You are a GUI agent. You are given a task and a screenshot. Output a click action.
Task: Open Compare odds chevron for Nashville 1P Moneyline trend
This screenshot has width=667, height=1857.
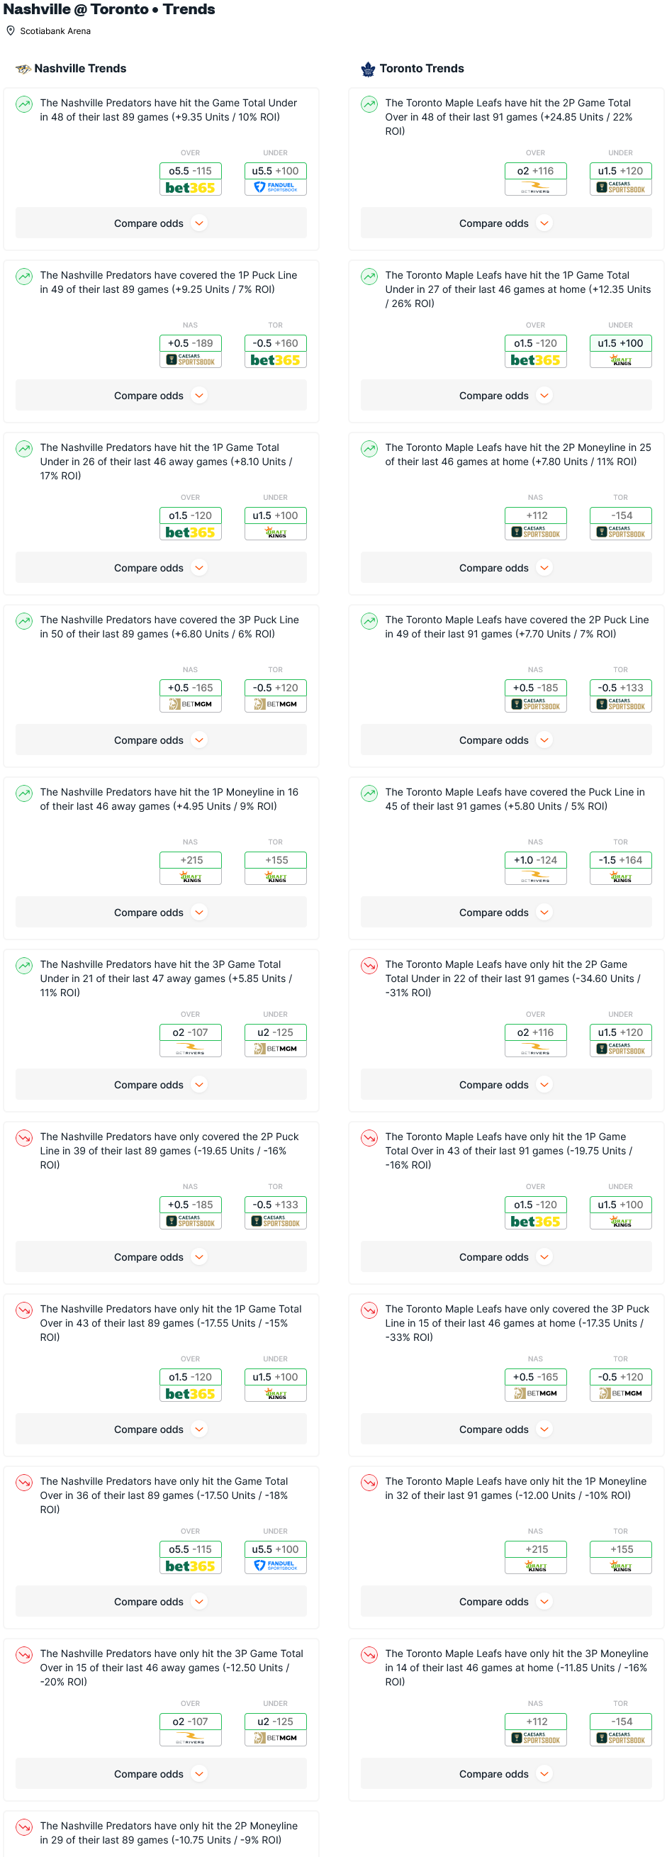click(199, 913)
